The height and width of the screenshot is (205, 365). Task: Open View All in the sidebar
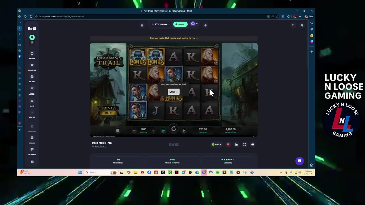pyautogui.click(x=32, y=114)
